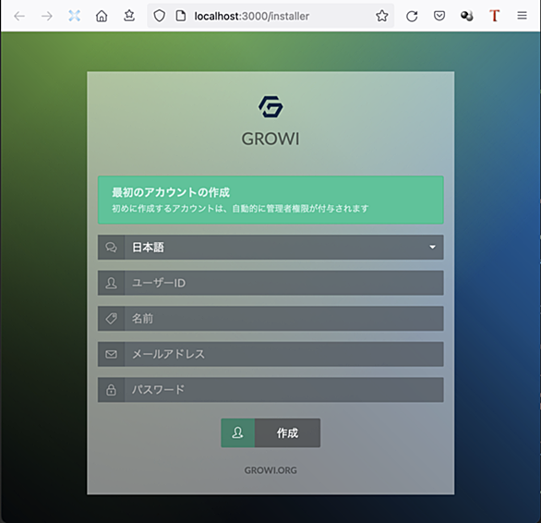The image size is (541, 523).
Task: Open the dark spheres extension icon
Action: tap(466, 16)
